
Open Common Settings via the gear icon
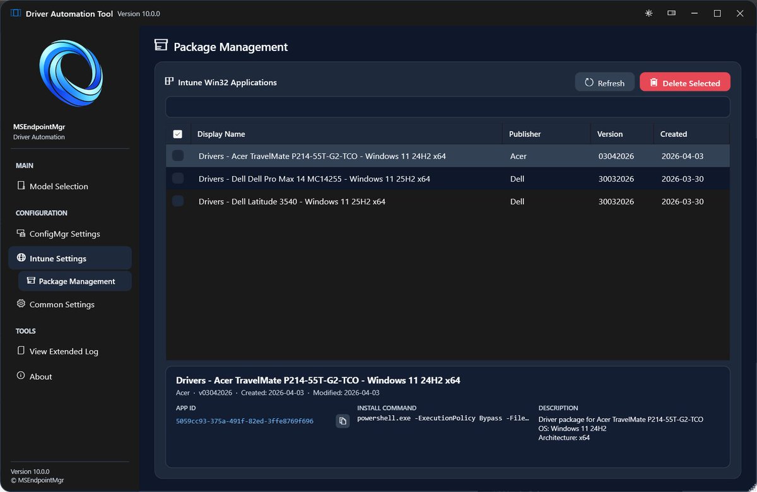21,304
